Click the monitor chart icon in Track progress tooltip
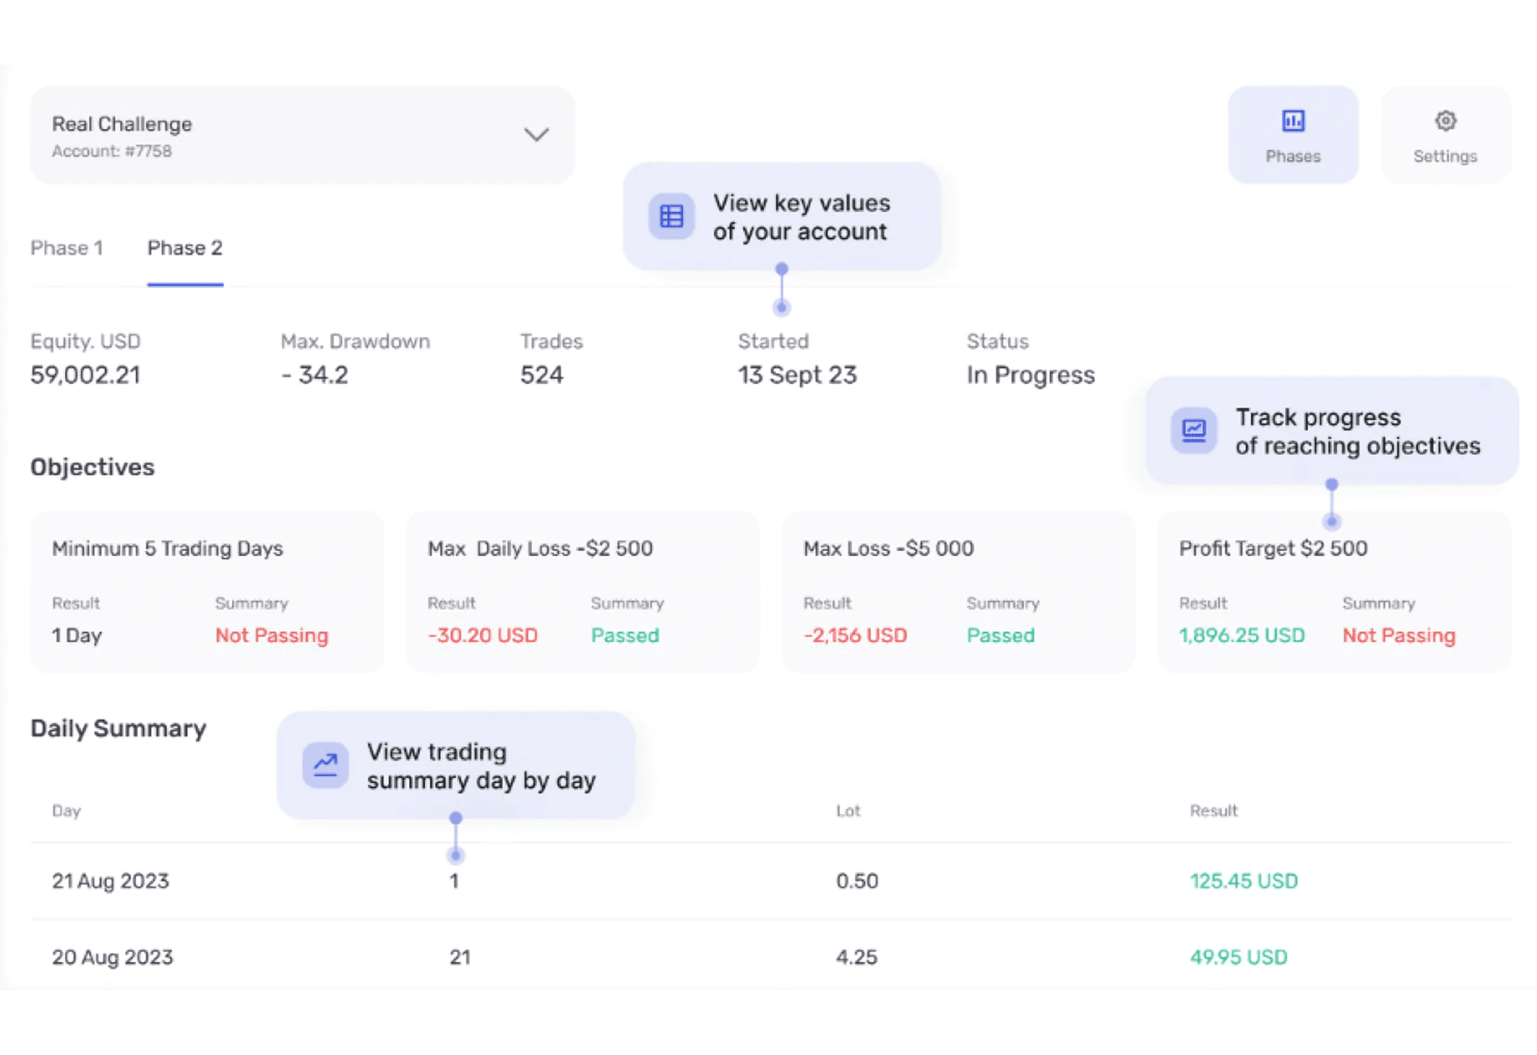The image size is (1537, 1055). click(x=1194, y=431)
